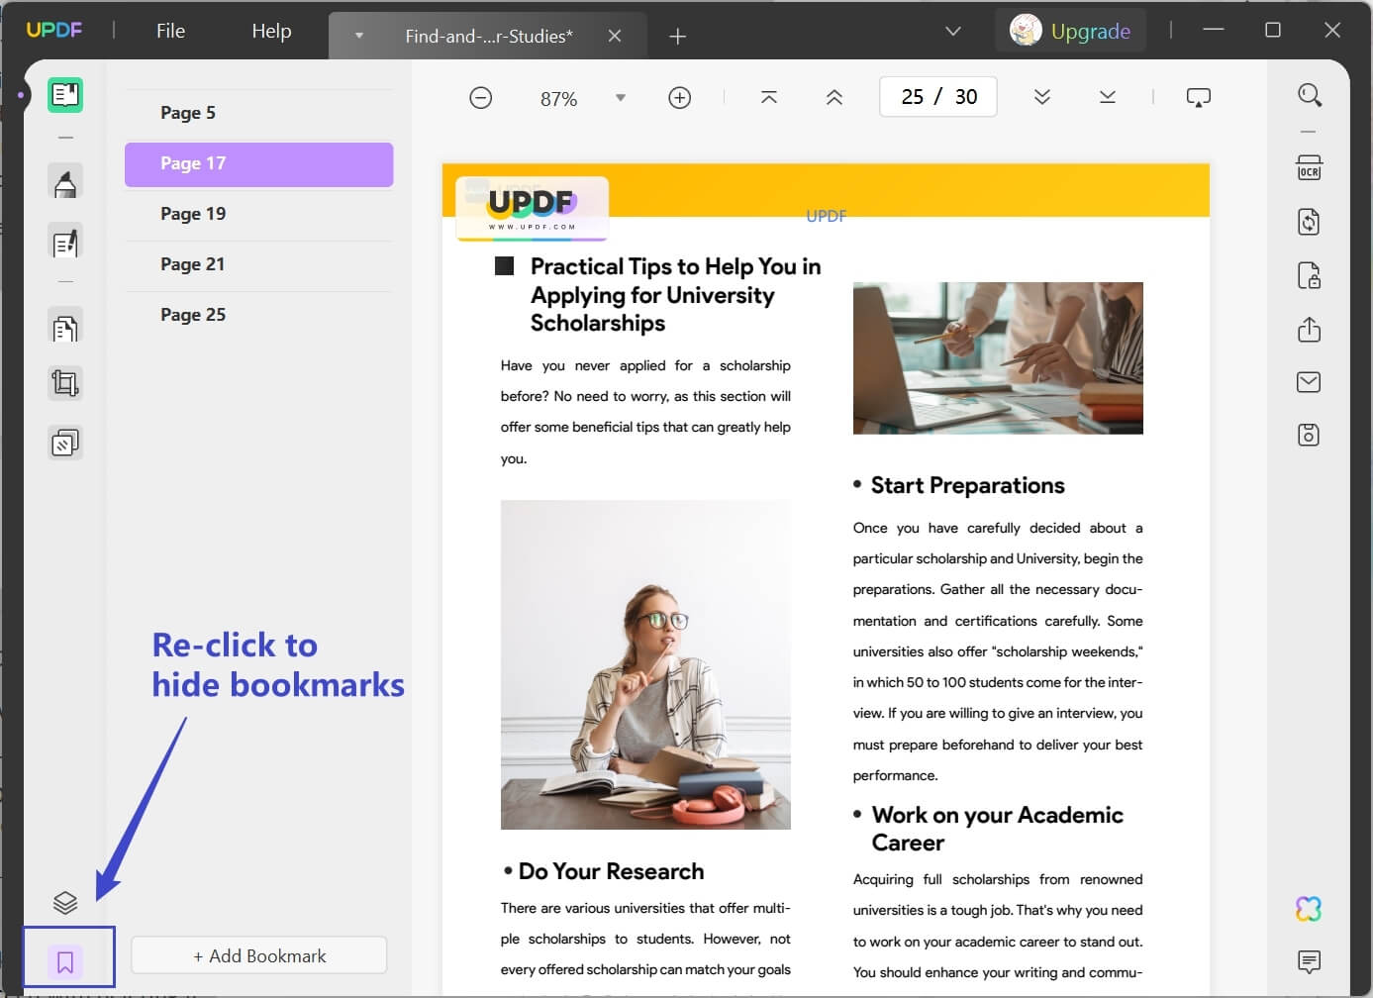
Task: Toggle the layers panel icon
Action: [x=65, y=903]
